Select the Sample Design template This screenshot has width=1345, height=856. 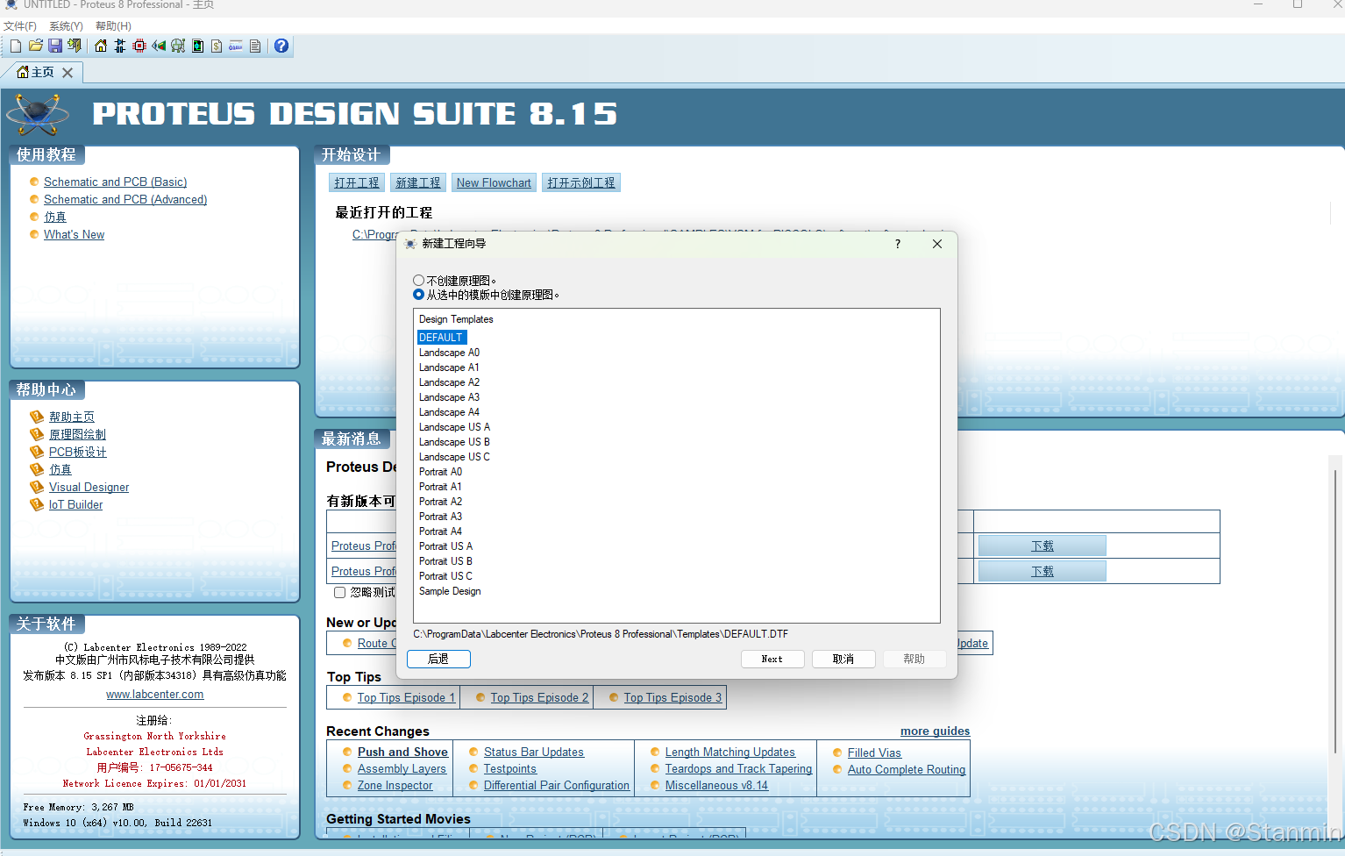[x=450, y=591]
